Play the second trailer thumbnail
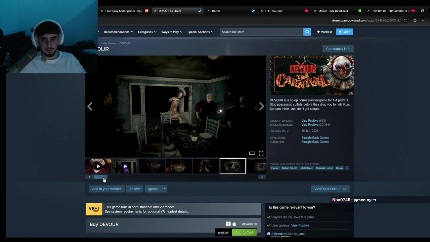Screen dimensions: 430x242 [x=125, y=166]
